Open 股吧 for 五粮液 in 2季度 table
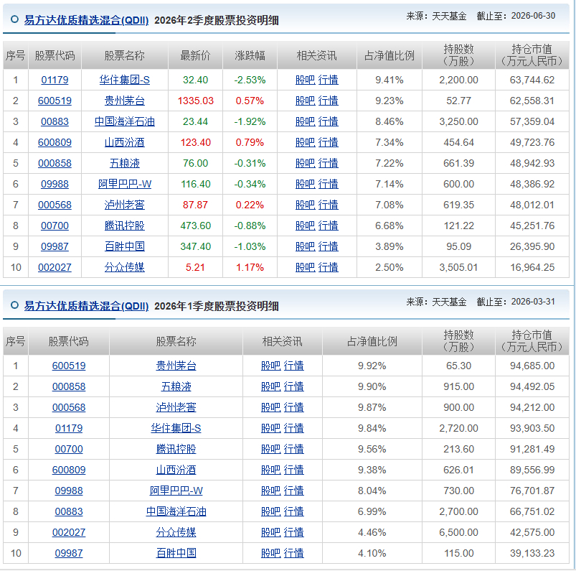 [x=306, y=163]
